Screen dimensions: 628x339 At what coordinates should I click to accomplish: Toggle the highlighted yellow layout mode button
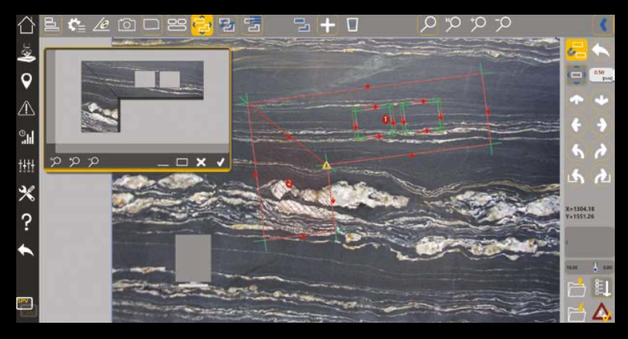coord(202,25)
